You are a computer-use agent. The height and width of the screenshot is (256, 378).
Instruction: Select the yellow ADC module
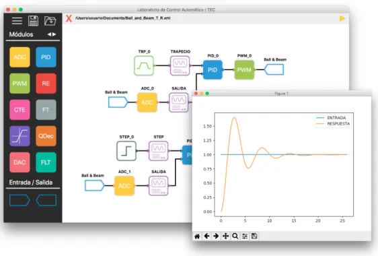(20, 57)
